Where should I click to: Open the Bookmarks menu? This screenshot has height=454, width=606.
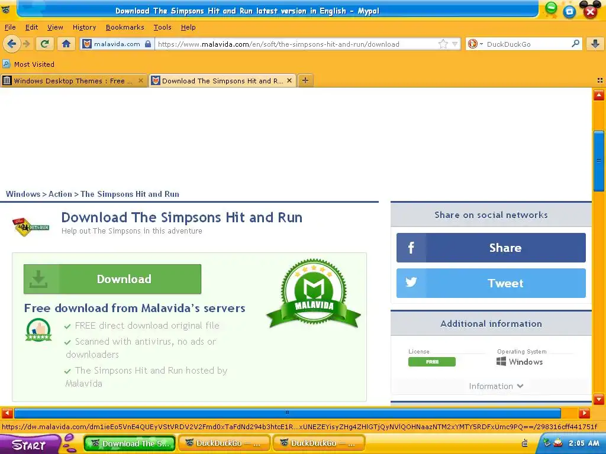click(125, 27)
